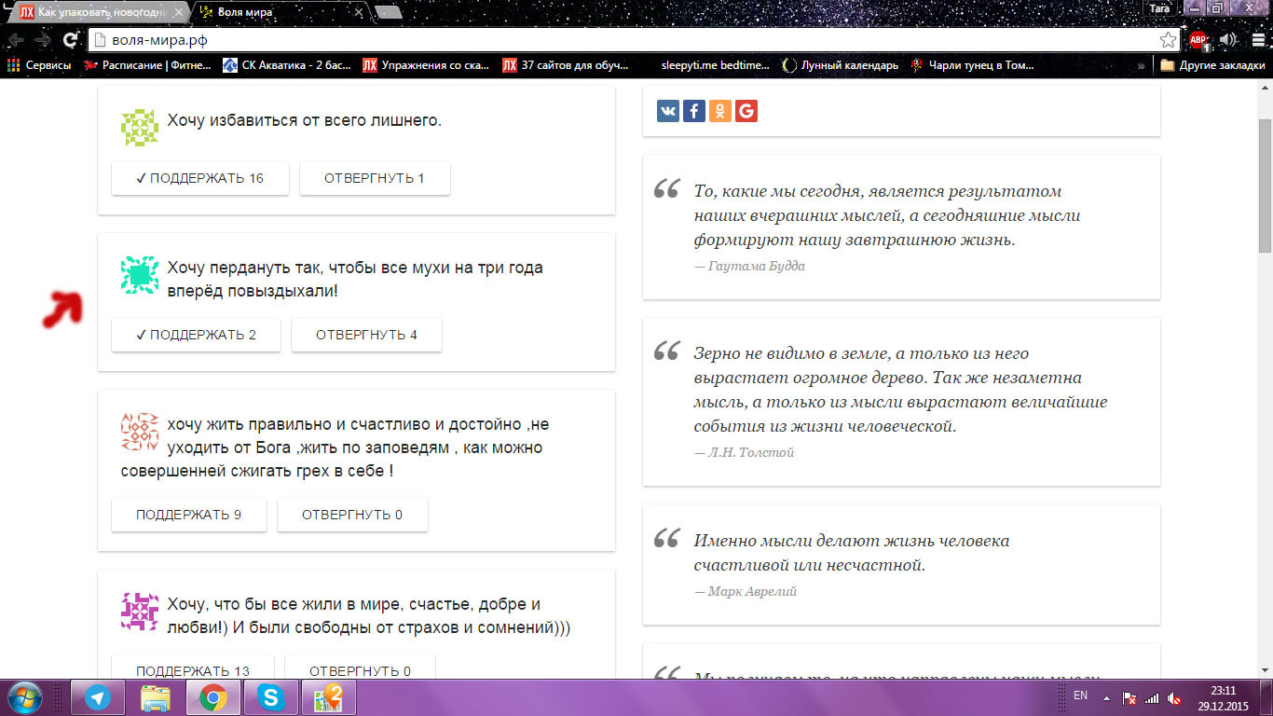
Task: Bookmark the page with the star icon
Action: [1167, 40]
